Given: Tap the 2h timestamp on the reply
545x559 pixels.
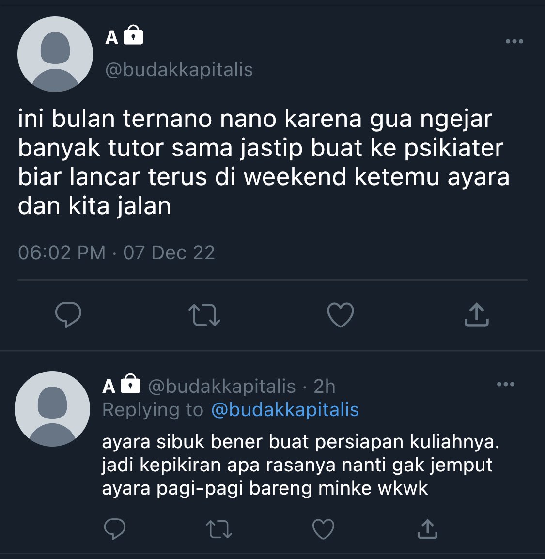Looking at the screenshot, I should [x=325, y=387].
